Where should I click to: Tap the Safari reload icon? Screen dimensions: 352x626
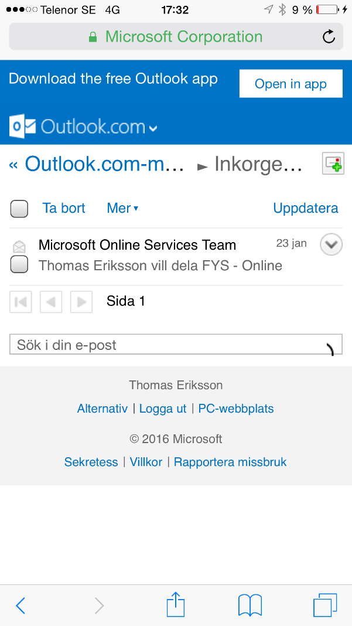point(329,37)
